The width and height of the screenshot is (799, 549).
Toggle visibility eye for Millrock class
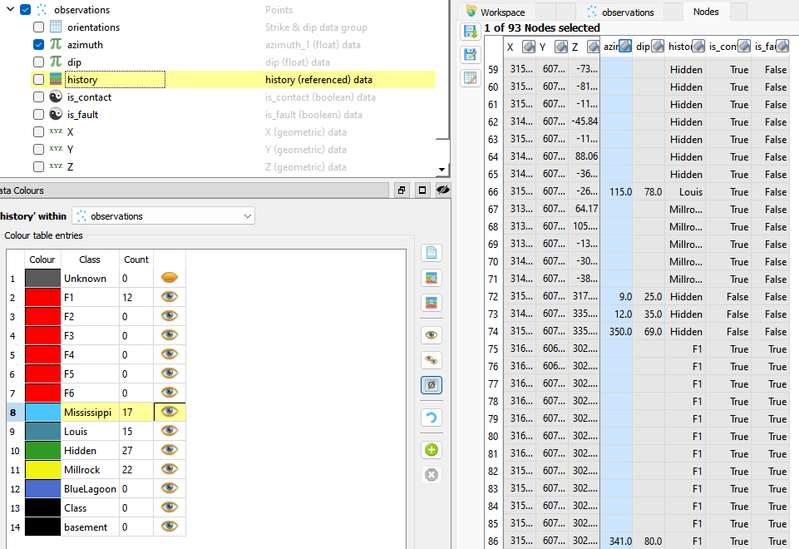[170, 469]
